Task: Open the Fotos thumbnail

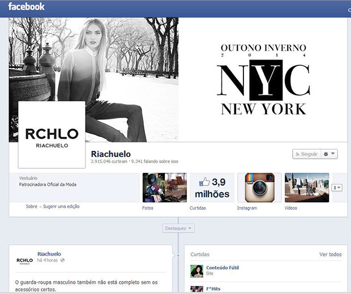Action: pyautogui.click(x=165, y=188)
